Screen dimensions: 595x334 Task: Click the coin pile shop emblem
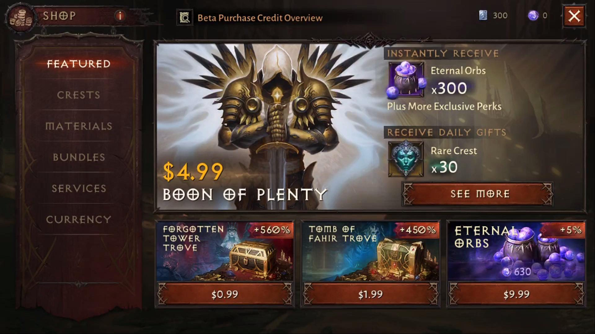(20, 19)
